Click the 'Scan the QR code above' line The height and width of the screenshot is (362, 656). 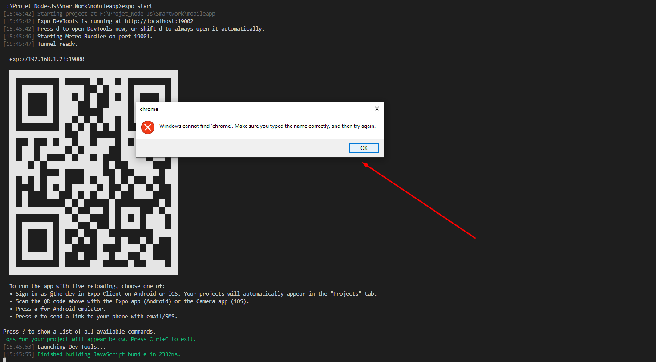click(130, 301)
